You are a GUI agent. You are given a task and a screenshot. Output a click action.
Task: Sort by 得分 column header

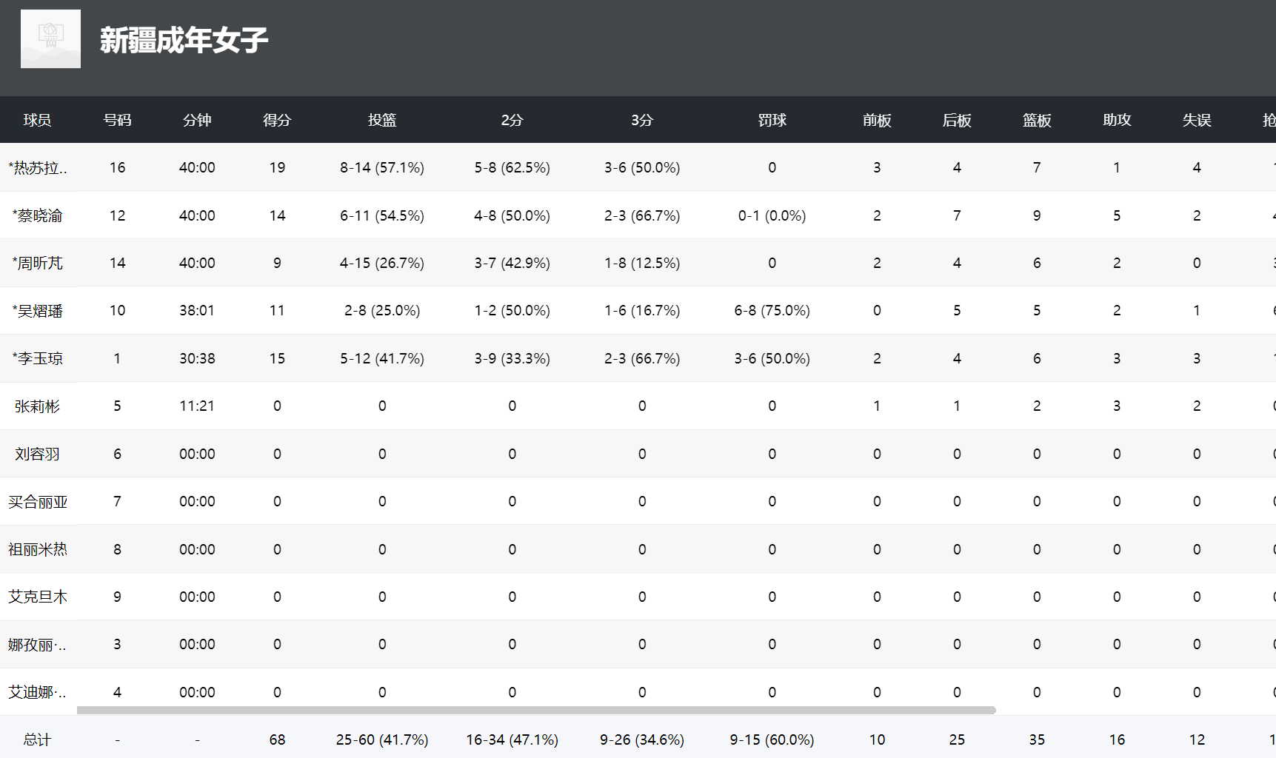[277, 120]
